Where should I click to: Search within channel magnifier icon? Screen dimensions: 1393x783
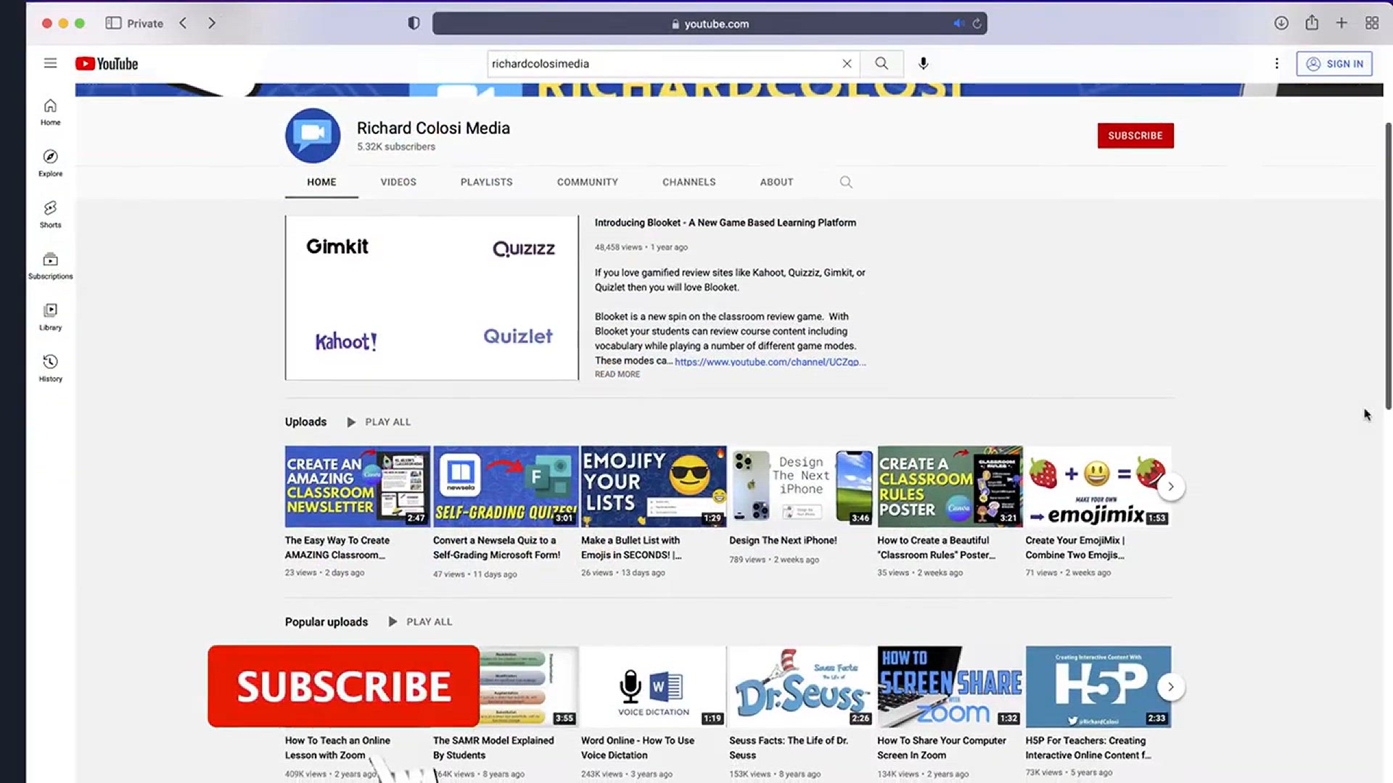[846, 182]
